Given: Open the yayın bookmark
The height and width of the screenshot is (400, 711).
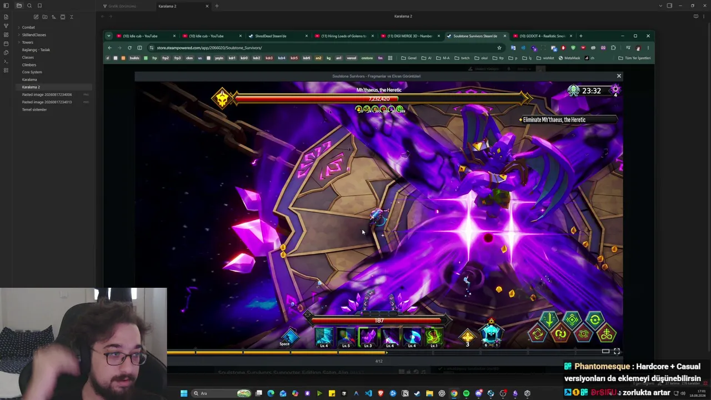Looking at the screenshot, I should tap(219, 58).
